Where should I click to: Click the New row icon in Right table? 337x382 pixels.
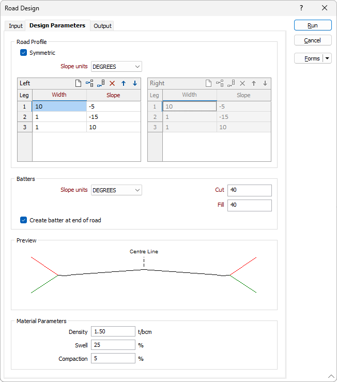(208, 83)
